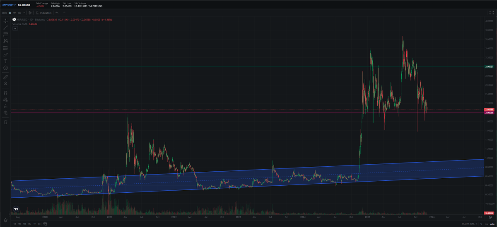Set chart range to 1D
497x227 pixels.
(x=15, y=224)
